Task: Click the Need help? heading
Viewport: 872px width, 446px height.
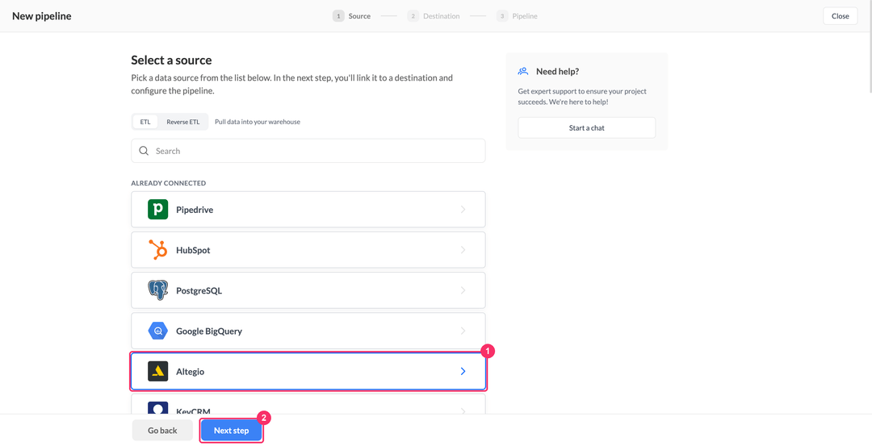Action: tap(558, 72)
